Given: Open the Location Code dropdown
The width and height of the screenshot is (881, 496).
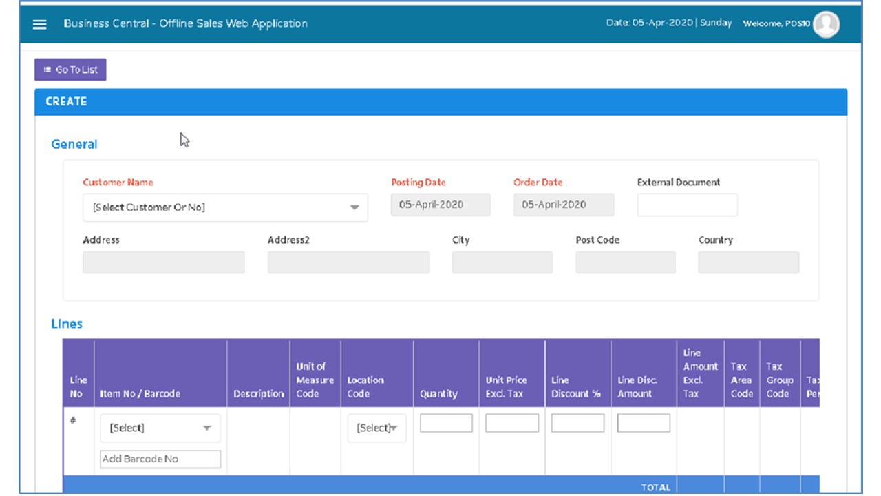Looking at the screenshot, I should pos(376,428).
